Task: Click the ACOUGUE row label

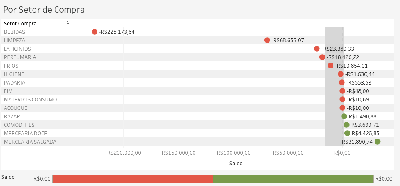Action: click(16, 108)
